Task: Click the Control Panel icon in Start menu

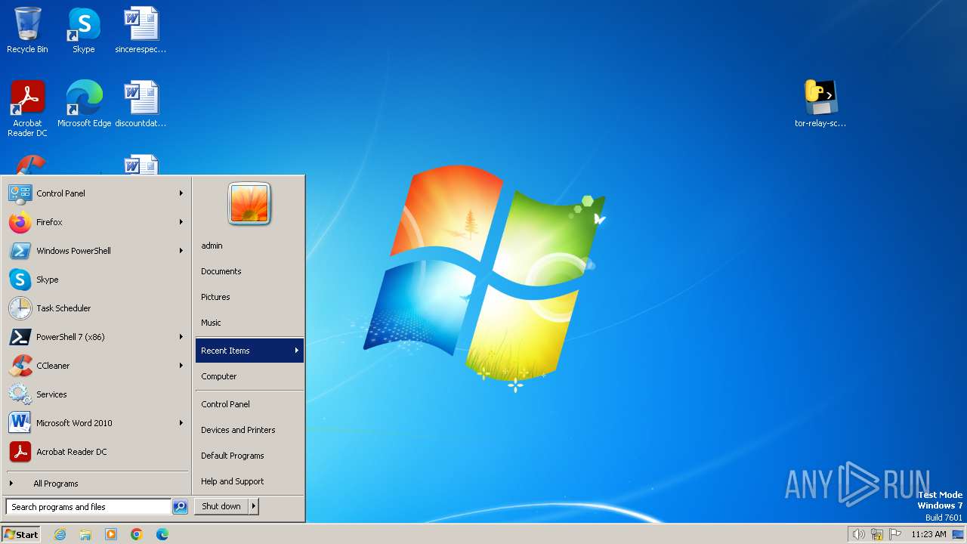Action: coord(20,193)
